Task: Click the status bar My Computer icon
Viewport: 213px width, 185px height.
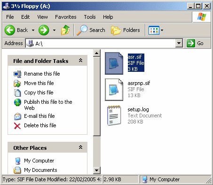Action: click(x=145, y=179)
